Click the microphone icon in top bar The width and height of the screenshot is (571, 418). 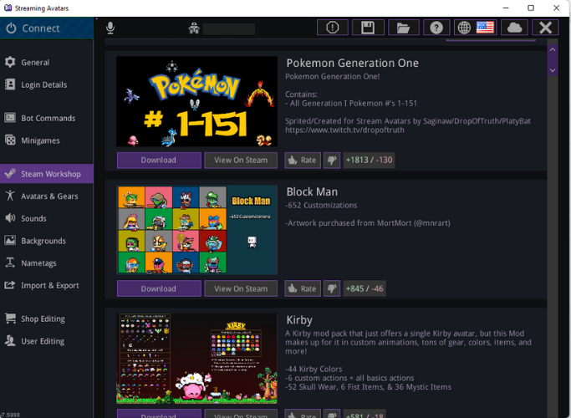(110, 28)
